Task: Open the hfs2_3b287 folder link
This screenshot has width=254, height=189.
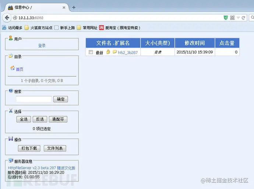Action: [128, 53]
